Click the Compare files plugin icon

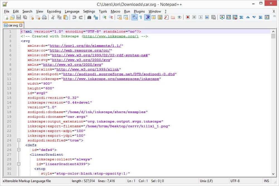[x=229, y=17]
